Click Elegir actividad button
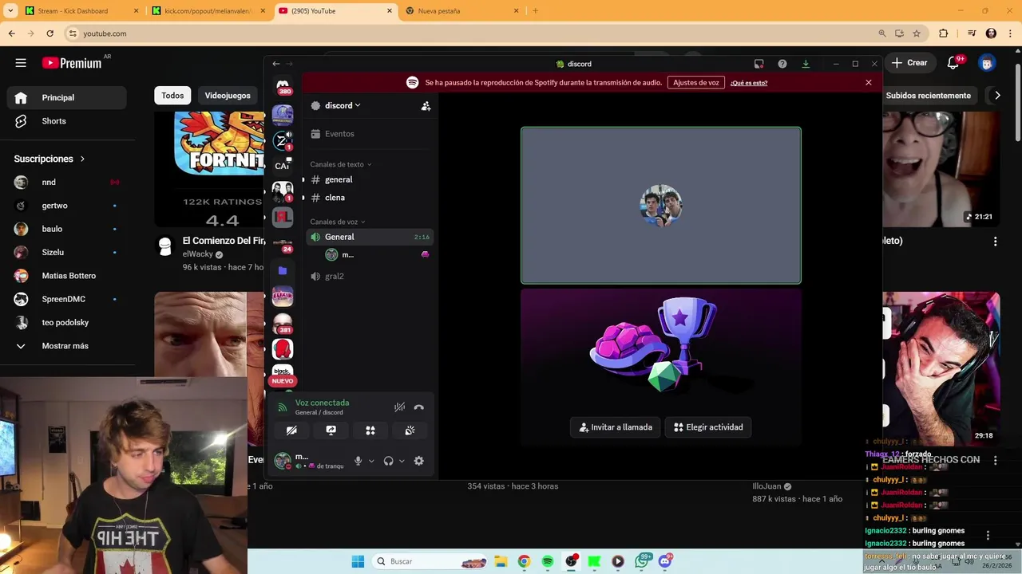This screenshot has width=1022, height=574. point(708,427)
